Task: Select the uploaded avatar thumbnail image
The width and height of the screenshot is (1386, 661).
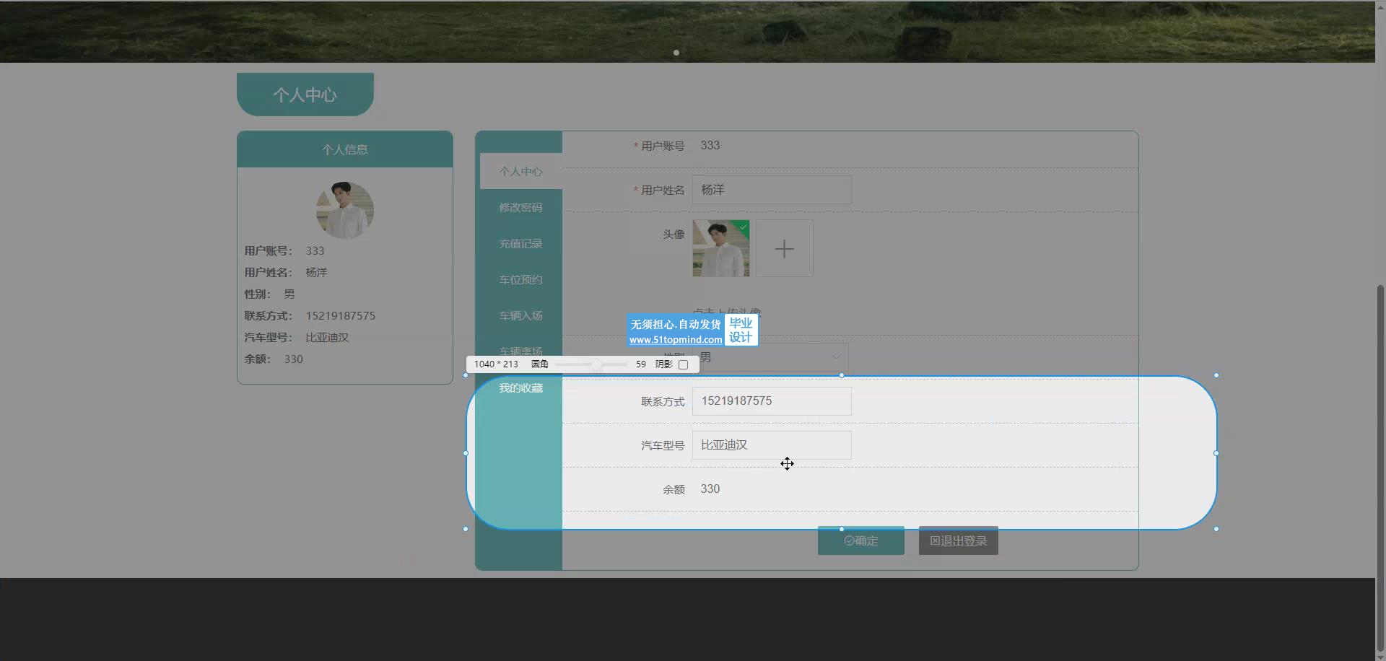Action: (x=720, y=249)
